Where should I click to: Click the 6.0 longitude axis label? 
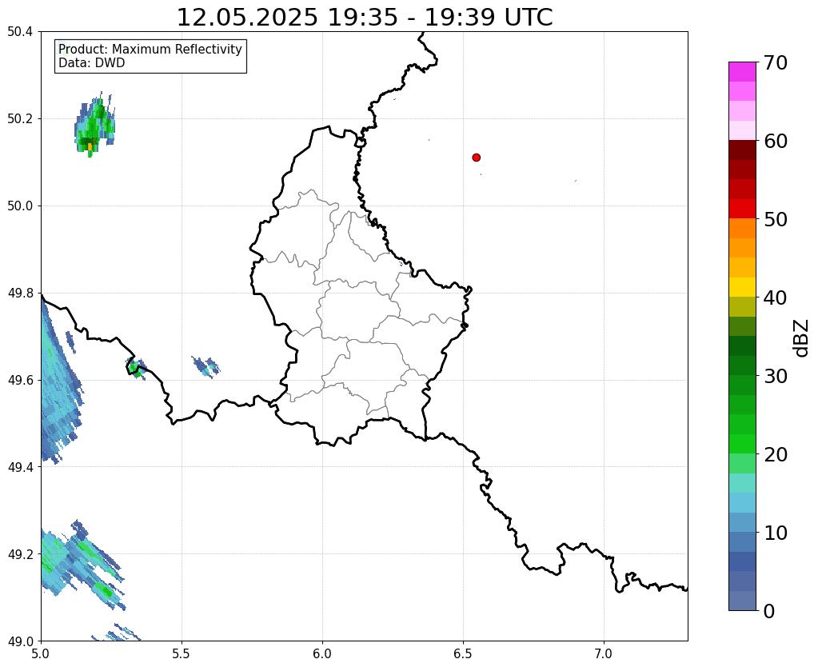pyautogui.click(x=322, y=654)
